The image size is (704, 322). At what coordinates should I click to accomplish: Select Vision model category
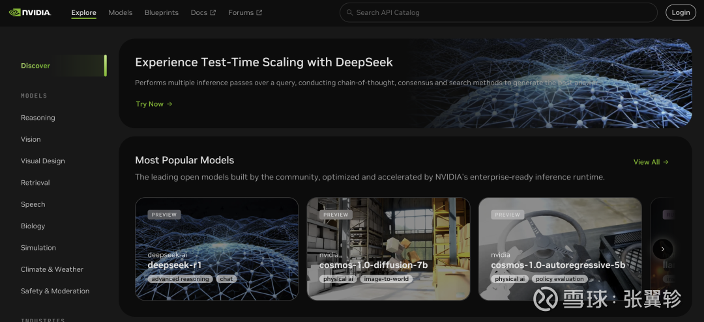coord(31,139)
